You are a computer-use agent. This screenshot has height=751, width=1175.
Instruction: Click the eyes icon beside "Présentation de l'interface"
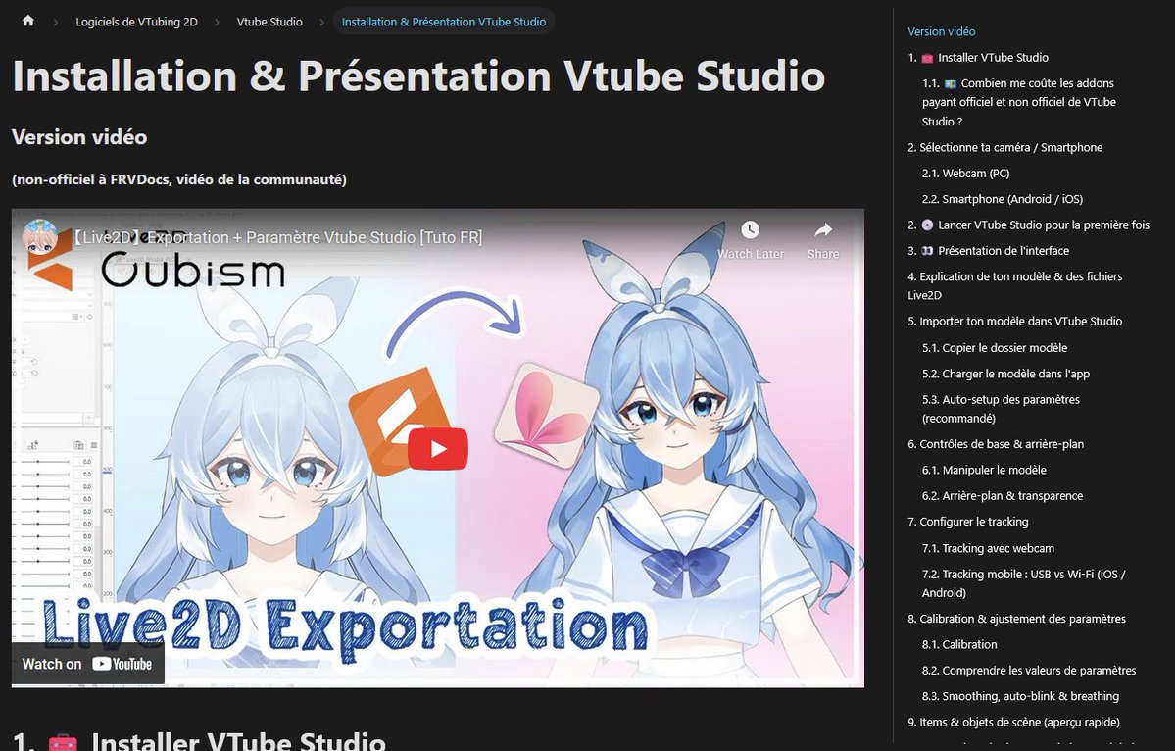pos(925,250)
